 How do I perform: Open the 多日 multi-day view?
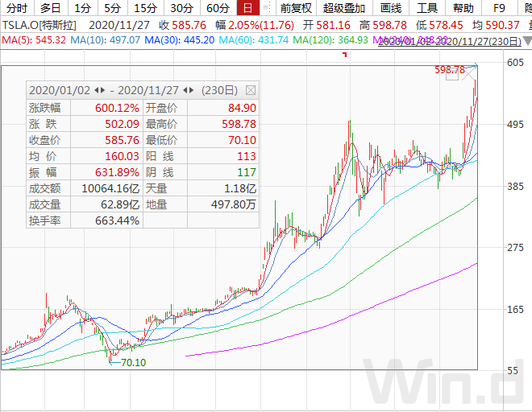(x=51, y=8)
